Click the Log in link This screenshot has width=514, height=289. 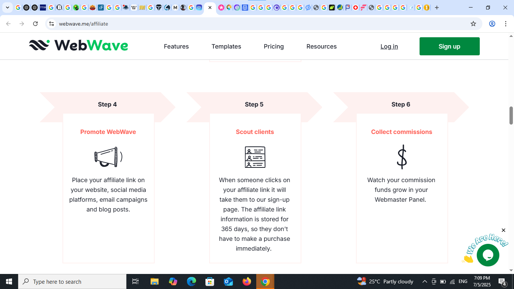coord(389,46)
